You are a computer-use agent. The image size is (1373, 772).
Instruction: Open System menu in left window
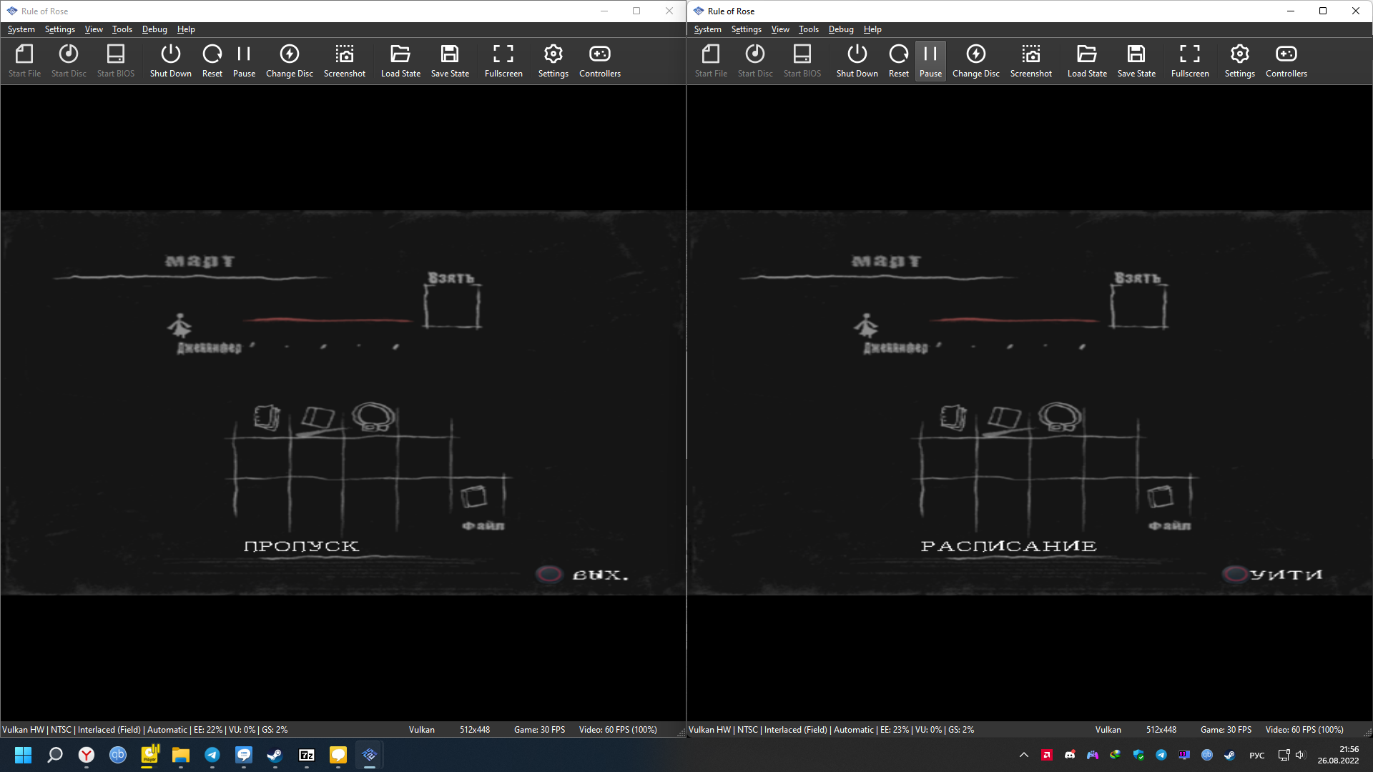tap(21, 29)
